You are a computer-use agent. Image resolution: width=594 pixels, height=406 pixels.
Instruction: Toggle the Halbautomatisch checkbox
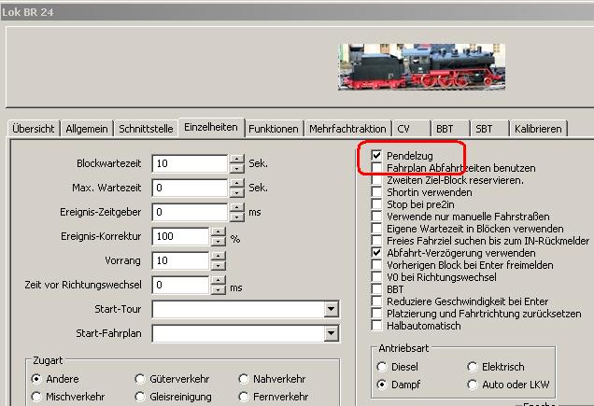tap(376, 325)
